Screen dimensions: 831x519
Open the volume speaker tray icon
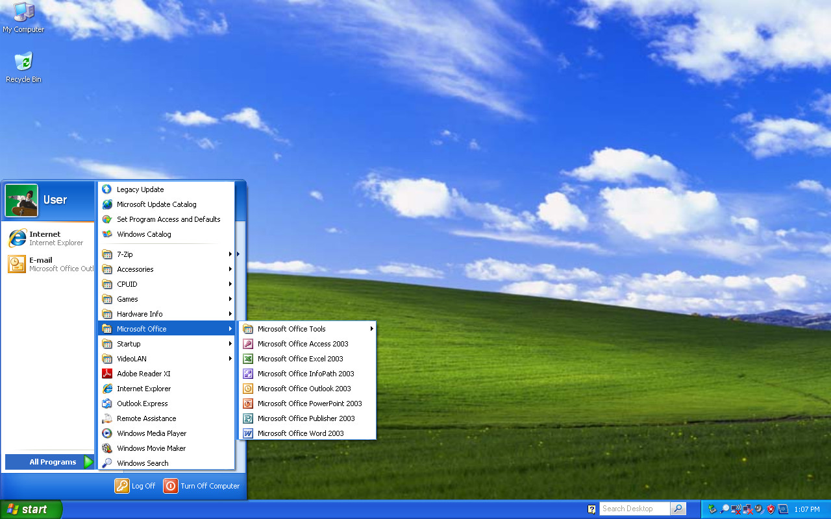click(760, 509)
